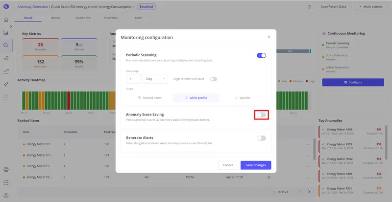Click the Affected 9/23 metric card
392x202 pixels.
[79, 46]
